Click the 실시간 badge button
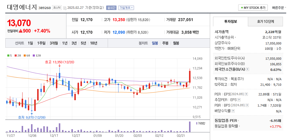The height and width of the screenshot is (140, 290). 111,8
